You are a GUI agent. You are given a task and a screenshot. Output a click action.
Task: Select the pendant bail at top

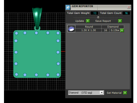point(37,18)
